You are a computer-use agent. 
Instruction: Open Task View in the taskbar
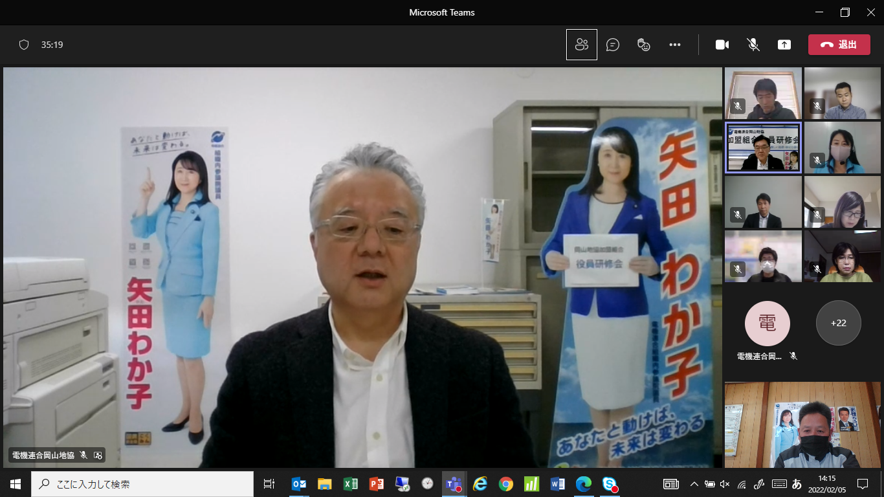coord(269,483)
